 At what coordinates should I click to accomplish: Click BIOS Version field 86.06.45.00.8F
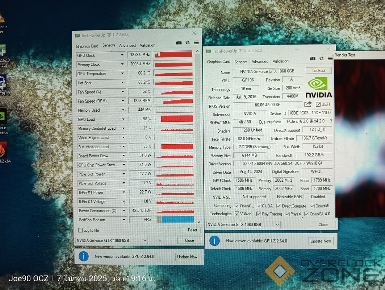tap(267, 105)
